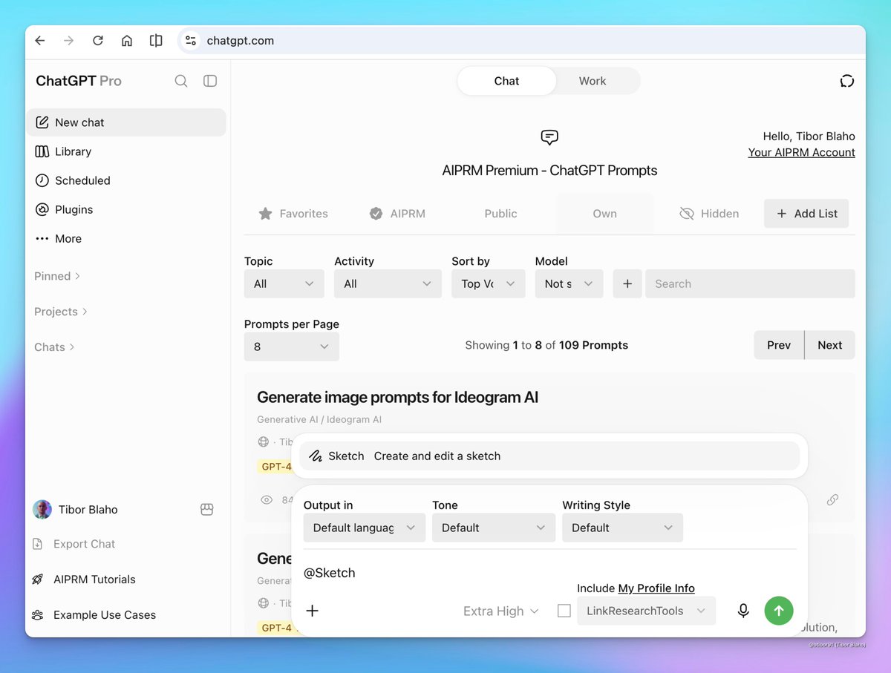
Task: Select the AIPRM verified tab
Action: (x=397, y=214)
